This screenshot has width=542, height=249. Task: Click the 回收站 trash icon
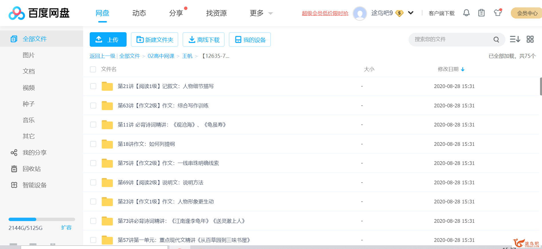coord(14,169)
